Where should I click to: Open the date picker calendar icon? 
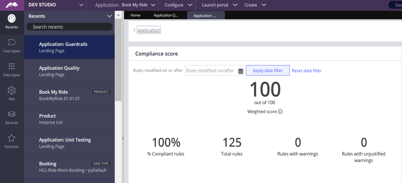241,71
